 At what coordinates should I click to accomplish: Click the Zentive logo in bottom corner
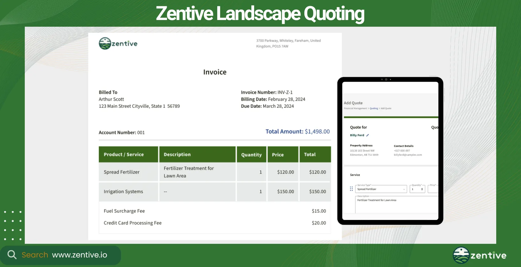coord(480,255)
